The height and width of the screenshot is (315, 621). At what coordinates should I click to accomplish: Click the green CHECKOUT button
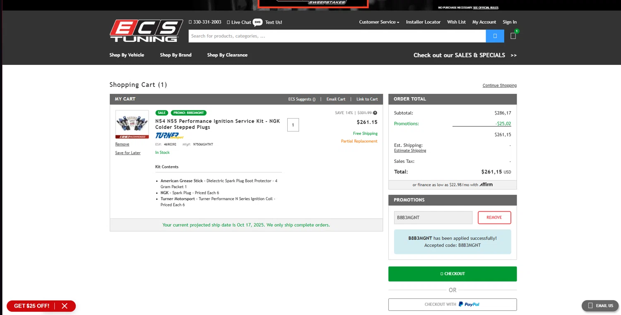pos(453,274)
